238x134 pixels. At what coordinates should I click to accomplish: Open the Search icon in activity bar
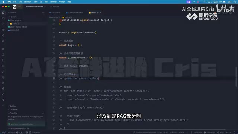click(x=3, y=18)
